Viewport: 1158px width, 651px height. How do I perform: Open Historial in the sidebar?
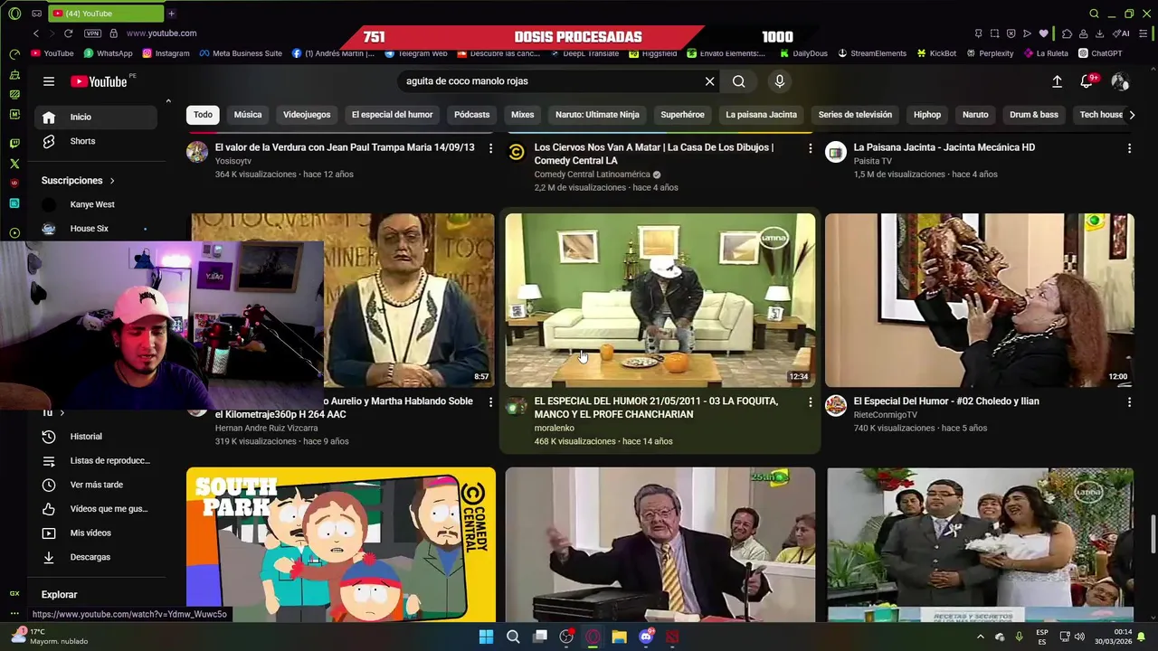96,437
